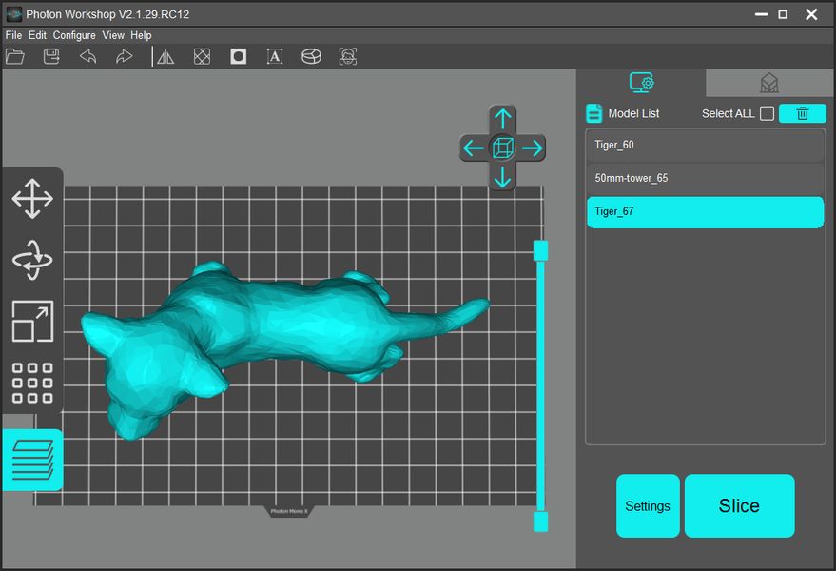Check the Select ALL checkbox
Viewport: 836px width, 571px height.
(767, 114)
